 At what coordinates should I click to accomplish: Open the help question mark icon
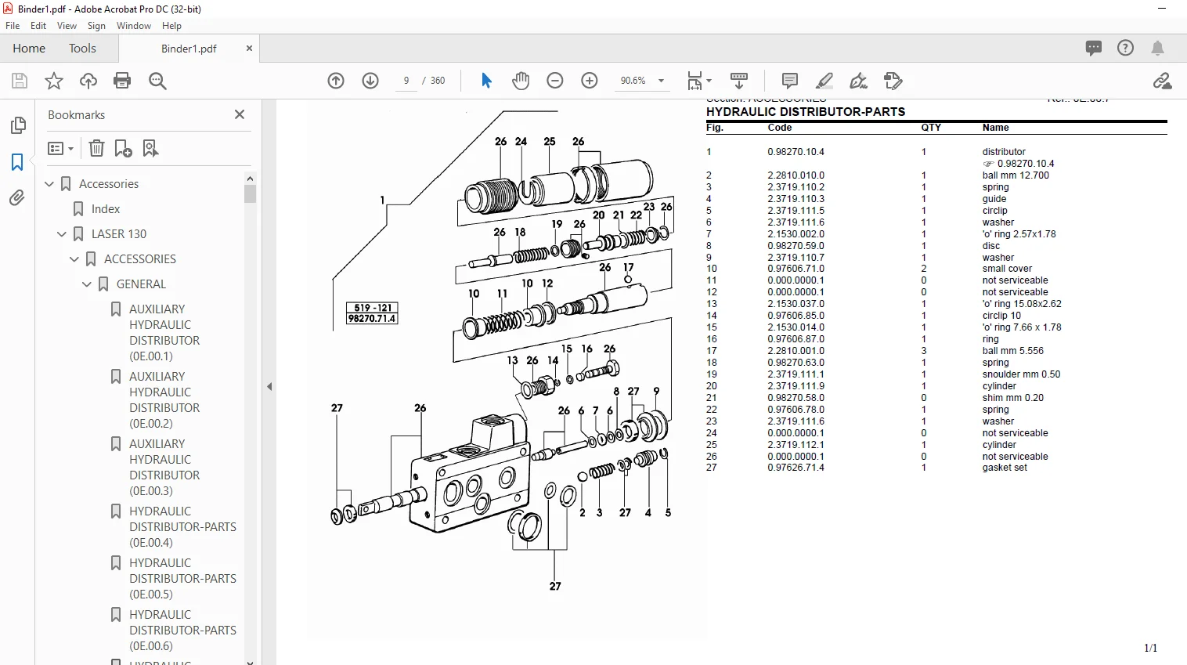[x=1125, y=48]
